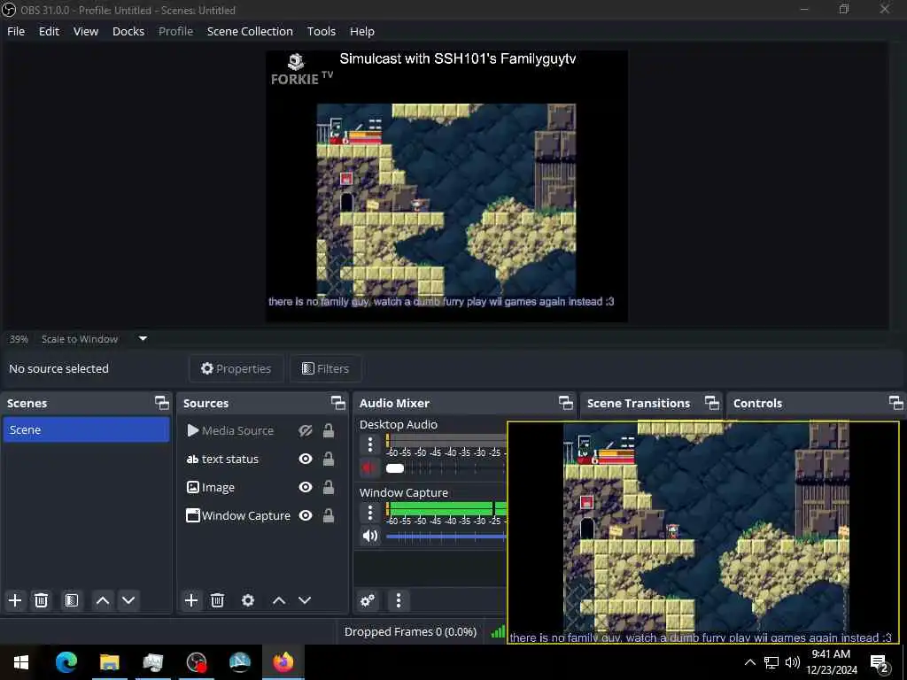Open Desktop Audio three-dot options

pos(370,444)
